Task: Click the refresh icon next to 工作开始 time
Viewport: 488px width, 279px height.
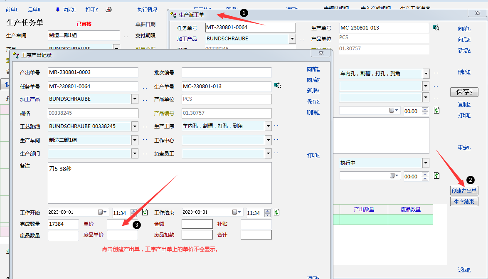Action: point(145,212)
